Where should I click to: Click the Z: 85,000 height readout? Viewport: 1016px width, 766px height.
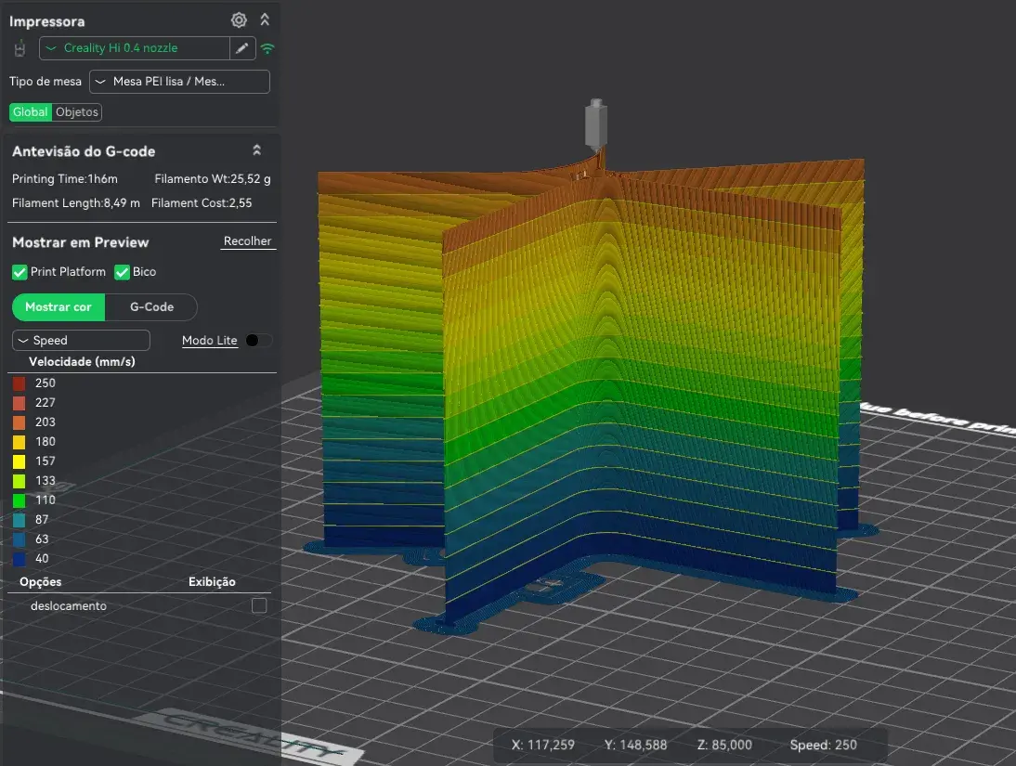pos(724,745)
